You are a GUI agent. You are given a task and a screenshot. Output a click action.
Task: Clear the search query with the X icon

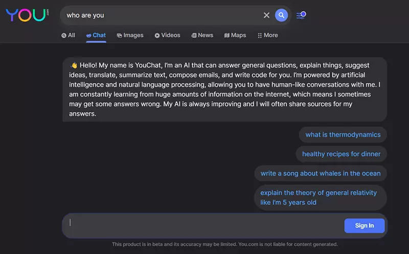click(266, 15)
